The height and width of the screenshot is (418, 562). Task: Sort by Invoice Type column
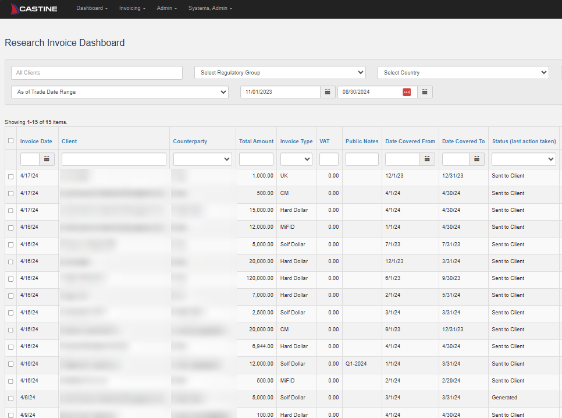(296, 141)
